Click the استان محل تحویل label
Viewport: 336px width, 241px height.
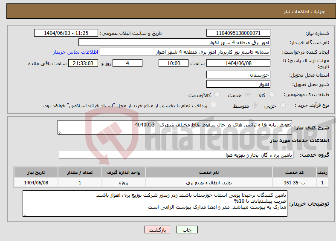pos(309,75)
